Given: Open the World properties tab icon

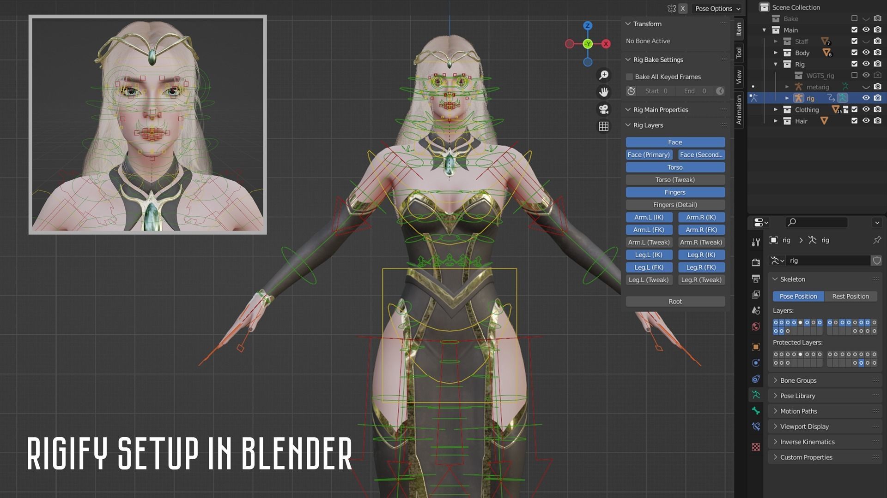Looking at the screenshot, I should (756, 326).
